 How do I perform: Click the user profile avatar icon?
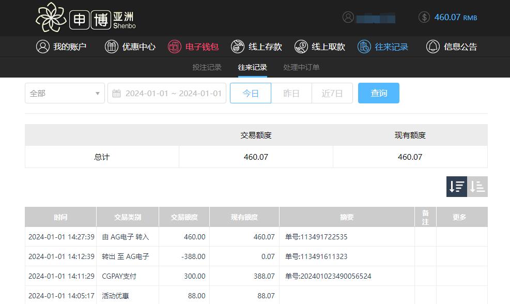coord(348,17)
